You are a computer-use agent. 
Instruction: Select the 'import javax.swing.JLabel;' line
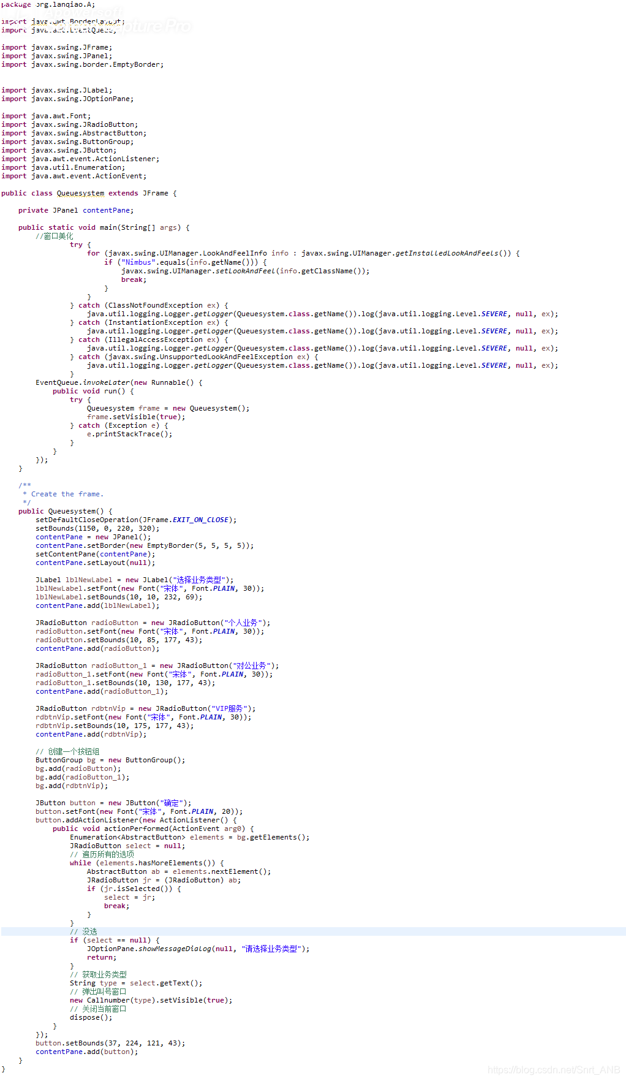coord(56,90)
